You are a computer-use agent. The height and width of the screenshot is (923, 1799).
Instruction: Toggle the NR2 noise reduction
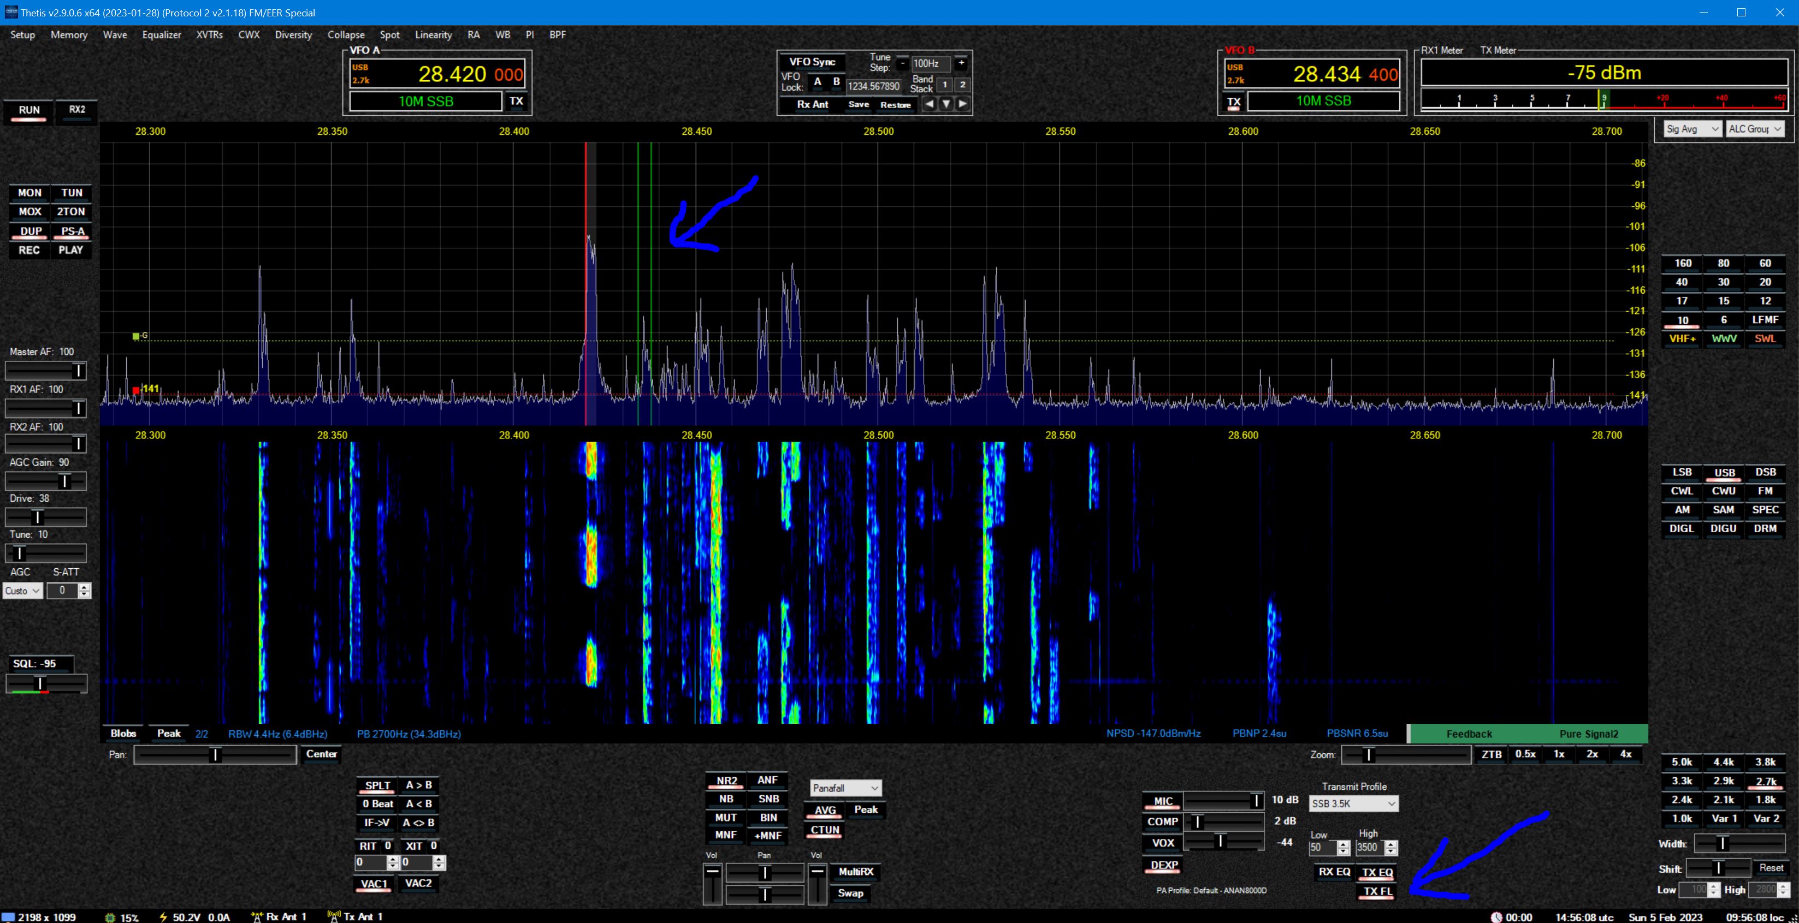(x=726, y=781)
